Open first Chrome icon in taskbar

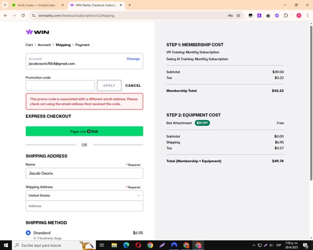coord(150,245)
